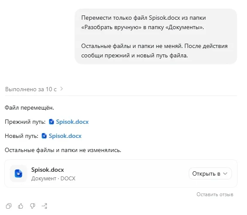Click the Word icon in the Spisok.docx card
This screenshot has width=247, height=215.
pyautogui.click(x=18, y=173)
